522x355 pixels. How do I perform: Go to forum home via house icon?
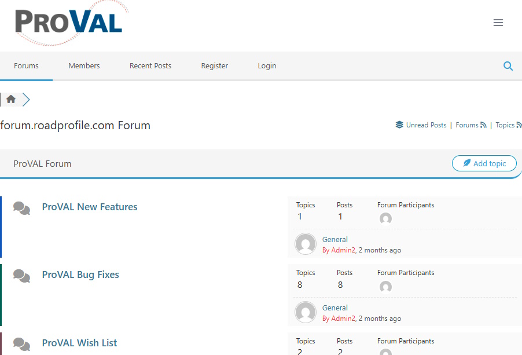pos(11,99)
